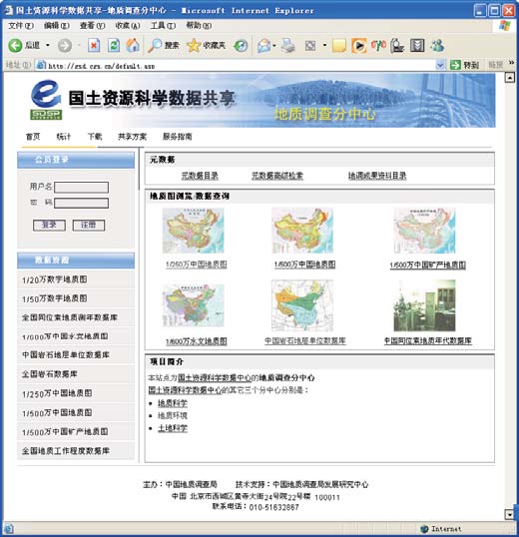Open the 元数据目录 link

pos(200,176)
